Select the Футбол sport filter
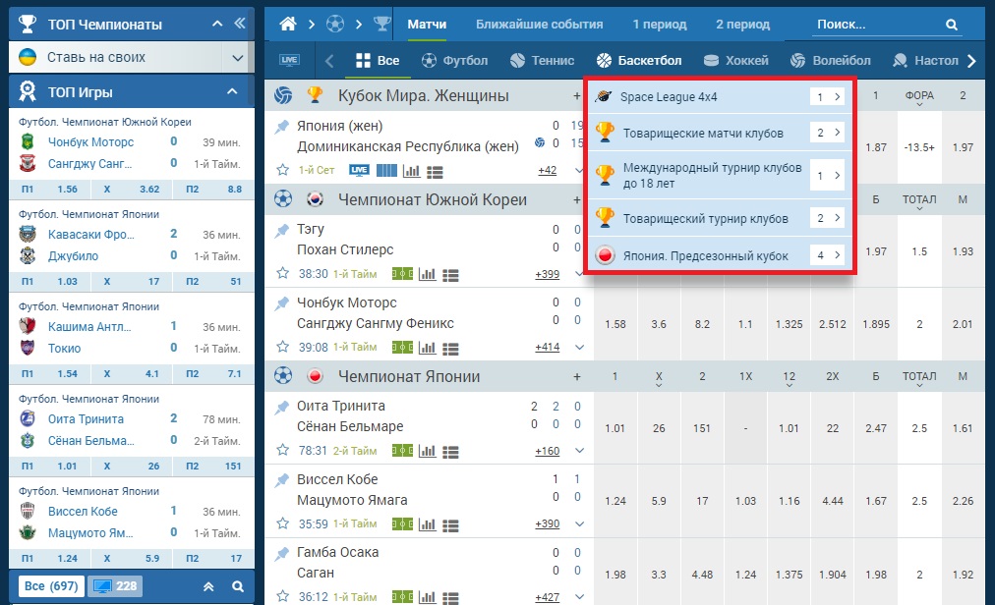995x605 pixels. (454, 60)
